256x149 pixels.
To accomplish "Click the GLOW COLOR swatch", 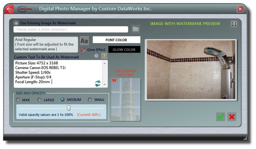I will 124,50.
